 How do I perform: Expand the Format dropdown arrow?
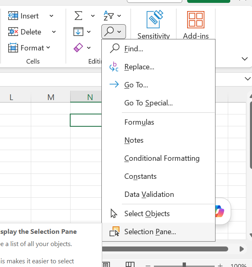point(48,48)
